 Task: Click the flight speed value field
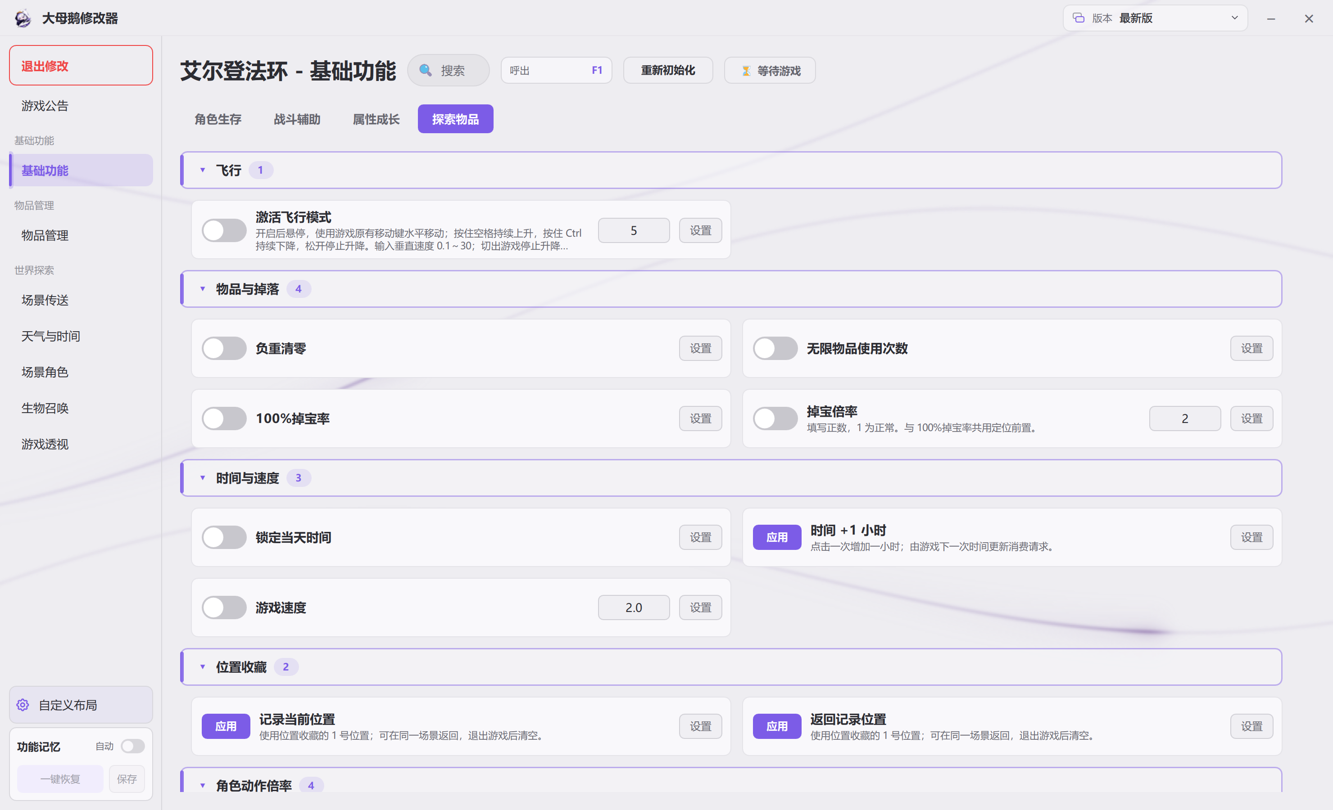point(634,230)
